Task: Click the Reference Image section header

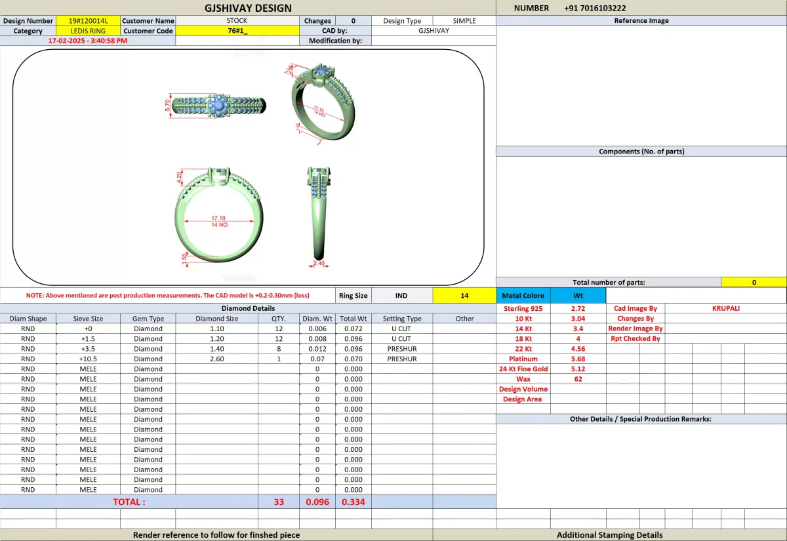Action: (x=641, y=20)
